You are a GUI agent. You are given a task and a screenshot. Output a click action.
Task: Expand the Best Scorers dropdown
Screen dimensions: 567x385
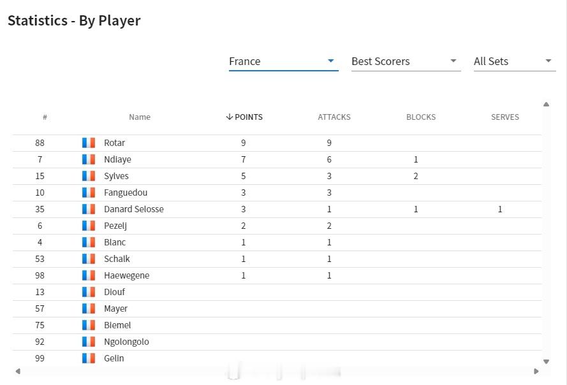tap(406, 61)
